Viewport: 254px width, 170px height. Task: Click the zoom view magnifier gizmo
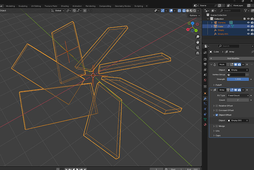198,37
